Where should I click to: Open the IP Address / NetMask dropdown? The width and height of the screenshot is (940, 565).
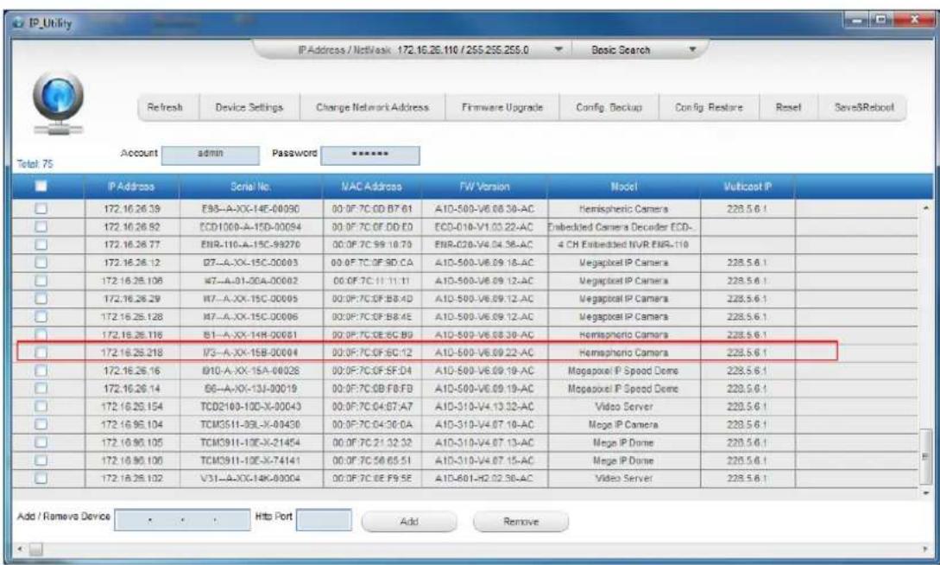[558, 50]
